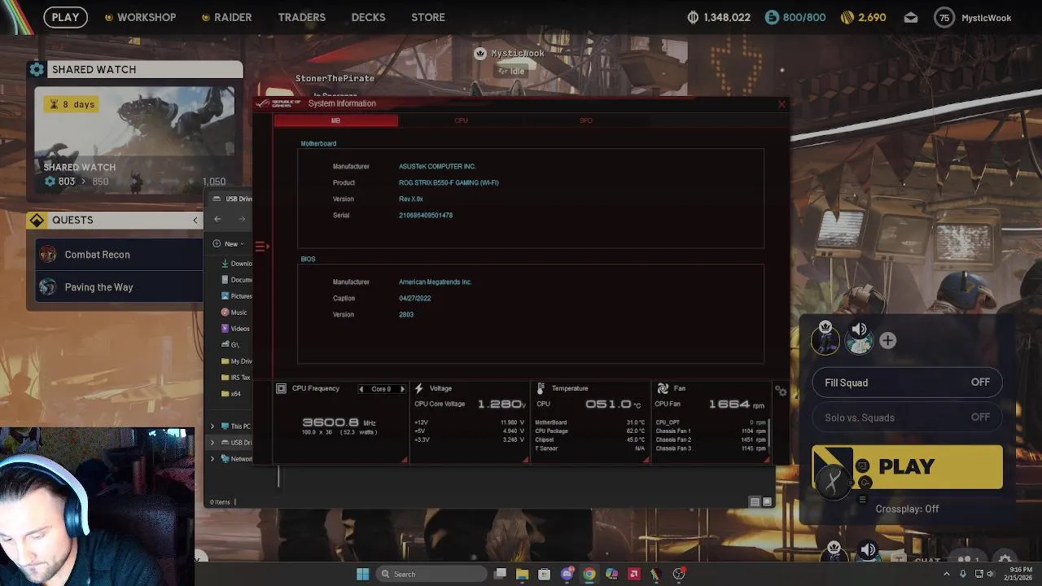The height and width of the screenshot is (586, 1042).
Task: Select the MB tab in System Information
Action: pyautogui.click(x=335, y=120)
